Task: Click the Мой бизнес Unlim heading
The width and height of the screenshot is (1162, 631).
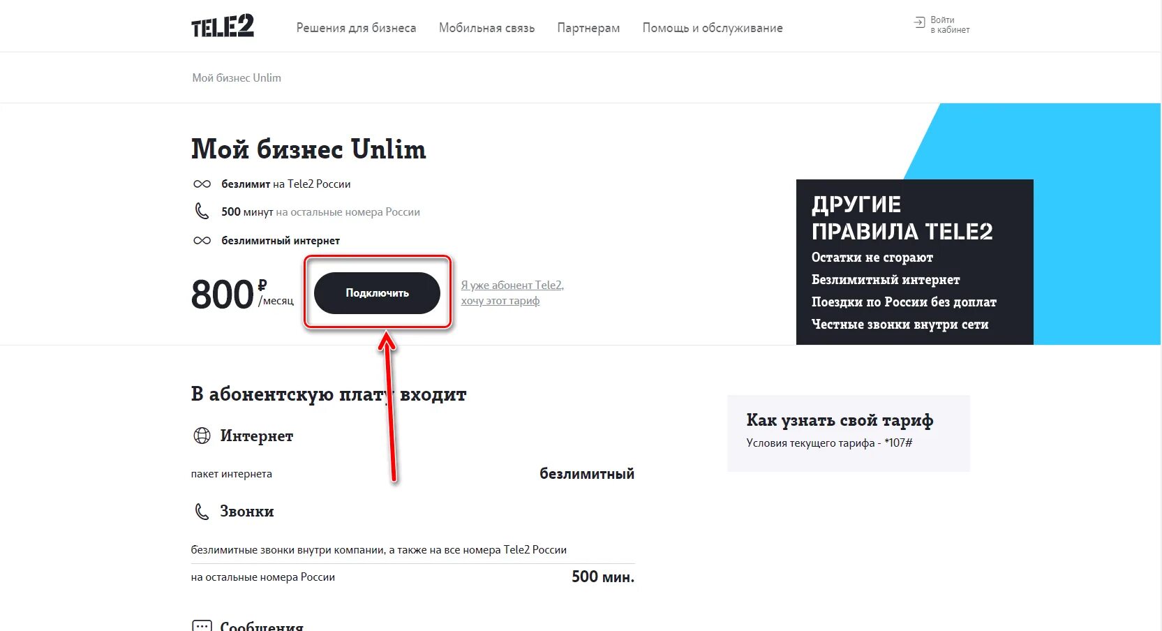Action: coord(308,149)
